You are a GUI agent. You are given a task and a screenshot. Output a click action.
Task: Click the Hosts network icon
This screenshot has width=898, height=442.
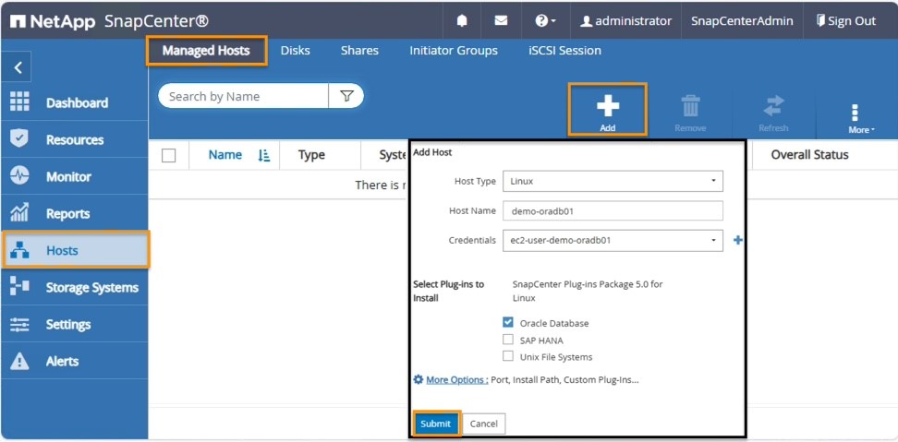pos(19,250)
